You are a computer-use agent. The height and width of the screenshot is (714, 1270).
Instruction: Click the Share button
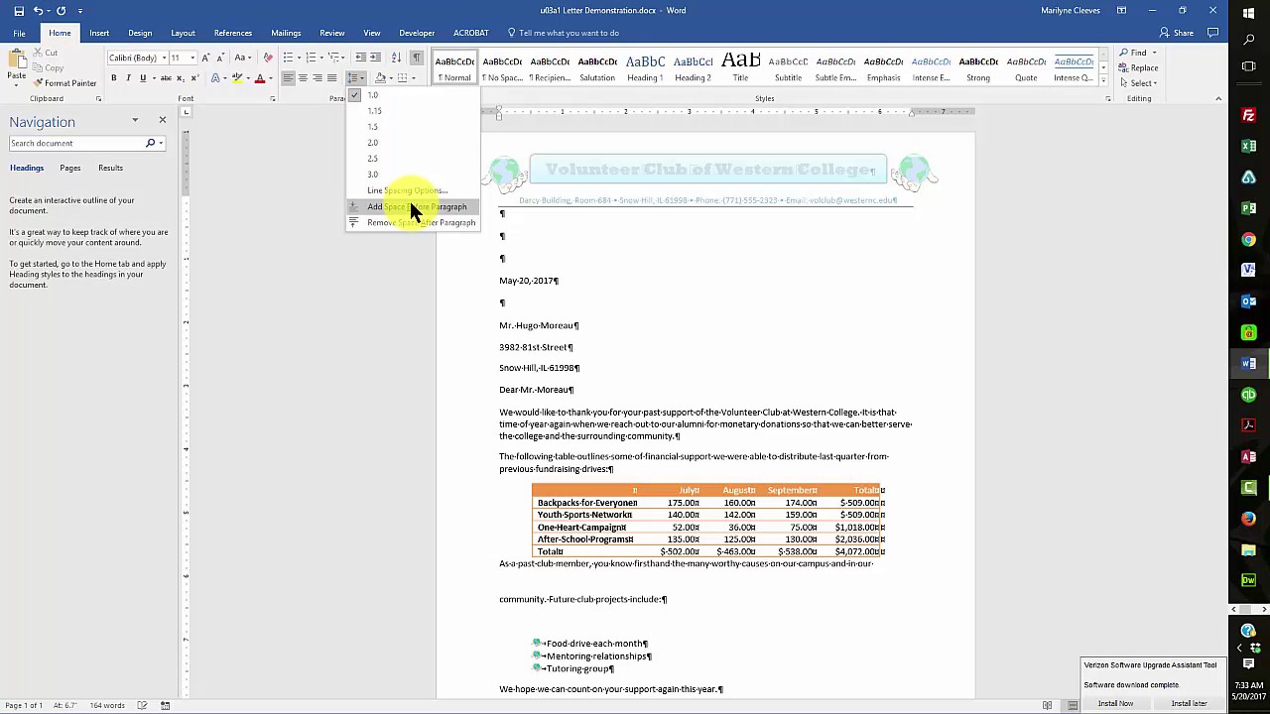1177,33
